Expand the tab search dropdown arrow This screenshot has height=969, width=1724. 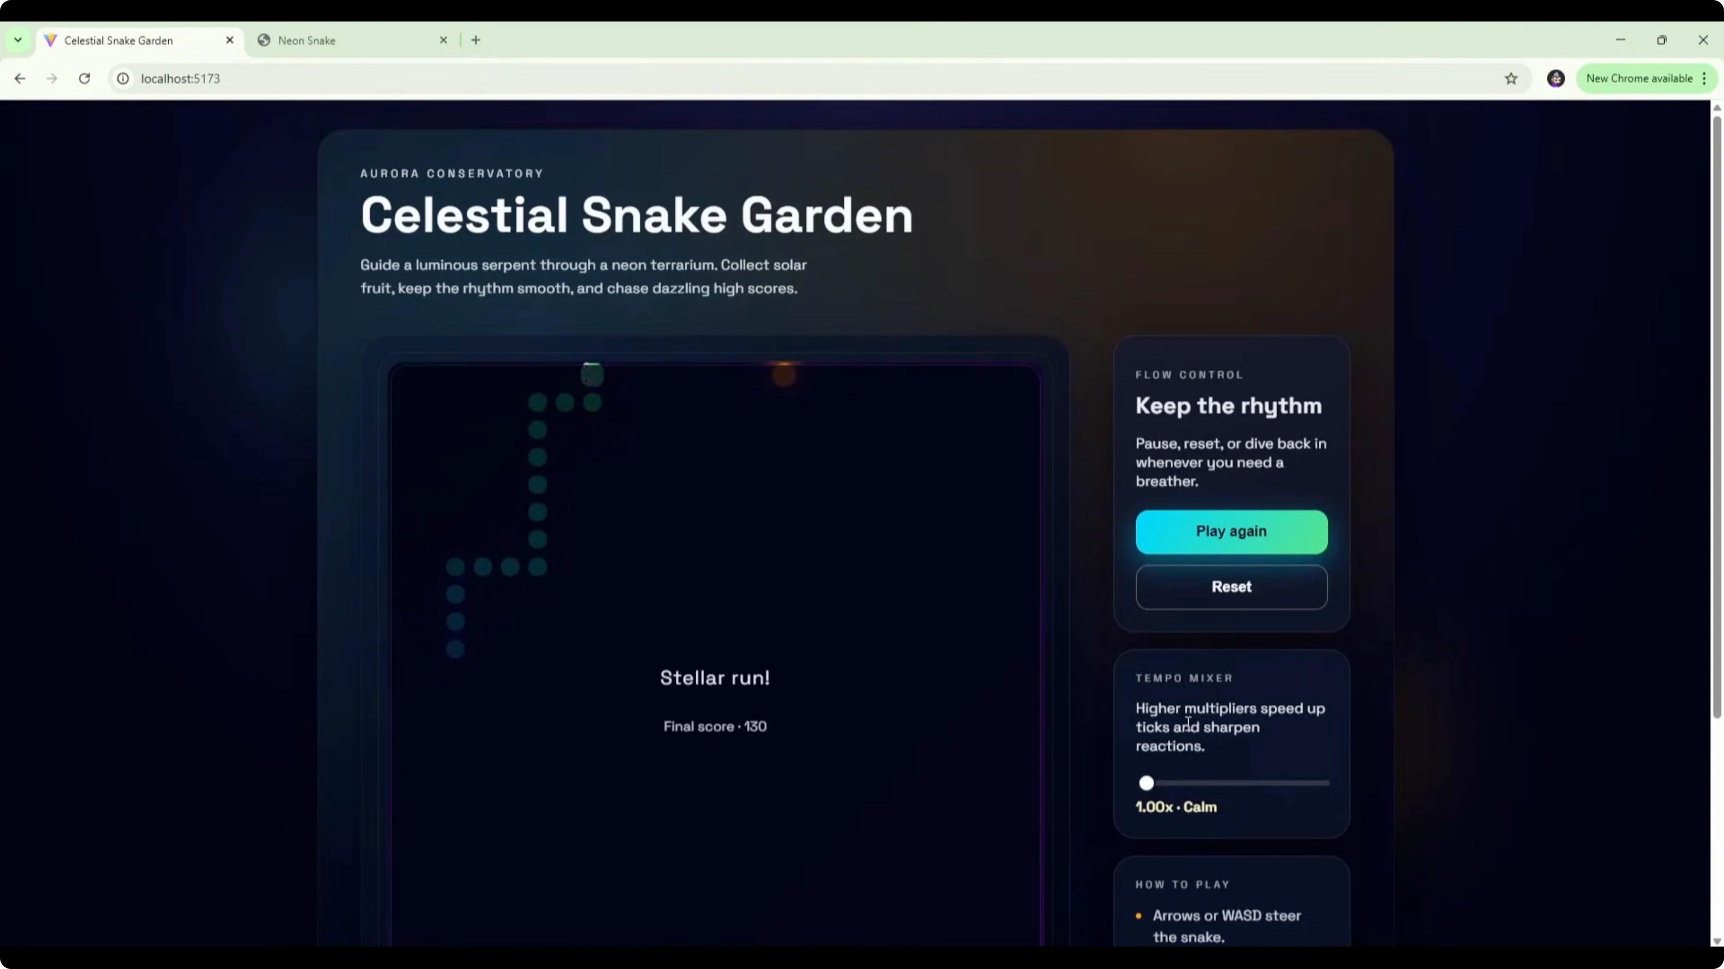point(18,40)
